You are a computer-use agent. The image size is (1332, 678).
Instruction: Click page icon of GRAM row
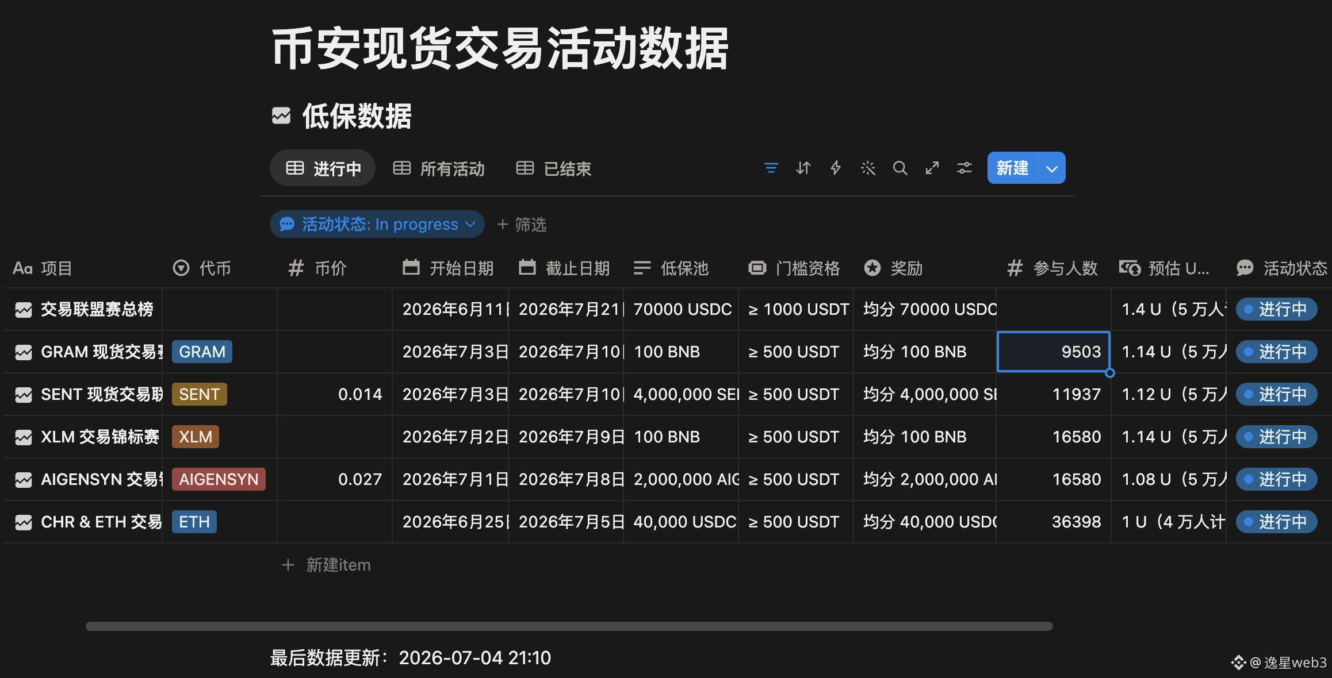coord(24,352)
